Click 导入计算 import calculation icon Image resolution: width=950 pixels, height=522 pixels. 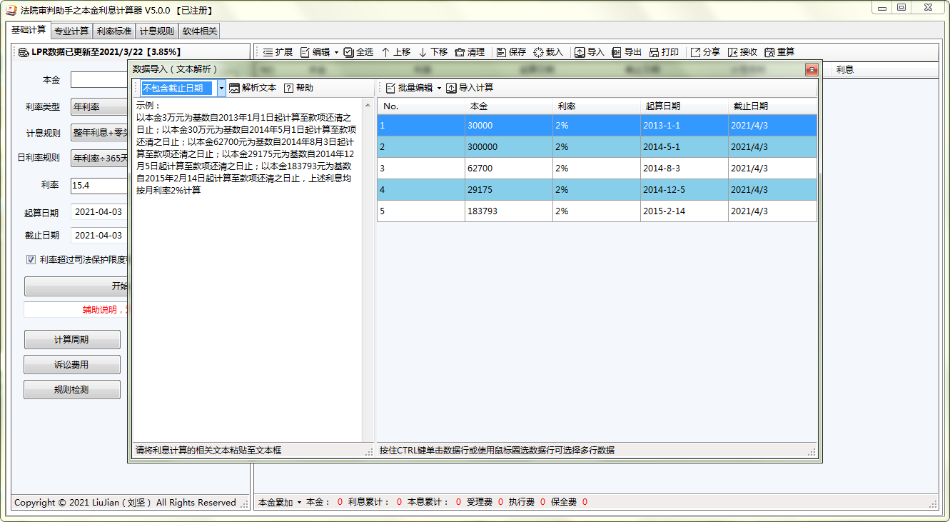coord(451,88)
